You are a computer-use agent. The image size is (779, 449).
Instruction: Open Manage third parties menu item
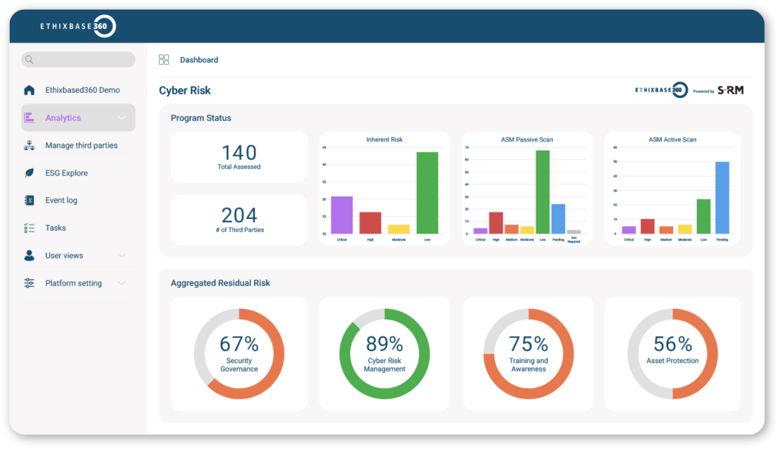(x=81, y=145)
